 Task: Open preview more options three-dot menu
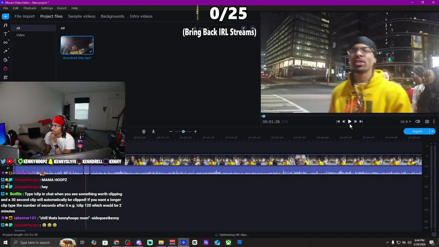[434, 121]
